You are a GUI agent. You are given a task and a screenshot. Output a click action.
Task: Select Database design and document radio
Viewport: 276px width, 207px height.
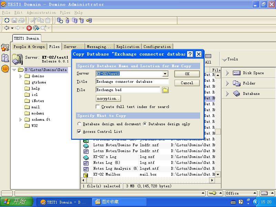(x=79, y=124)
